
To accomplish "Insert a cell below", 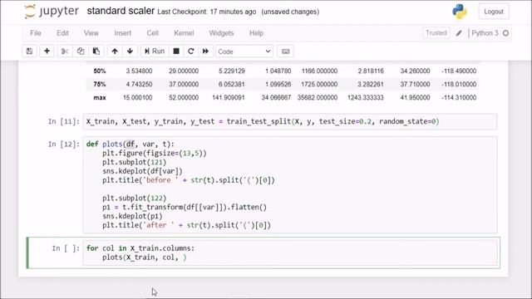I will (47, 51).
